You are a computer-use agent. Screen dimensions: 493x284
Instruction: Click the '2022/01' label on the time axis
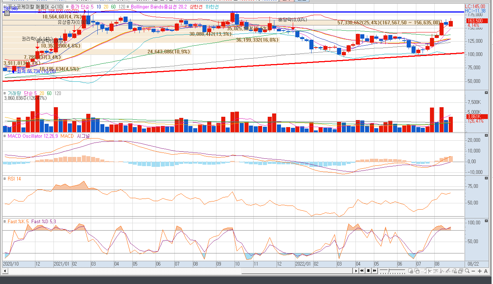point(303,264)
